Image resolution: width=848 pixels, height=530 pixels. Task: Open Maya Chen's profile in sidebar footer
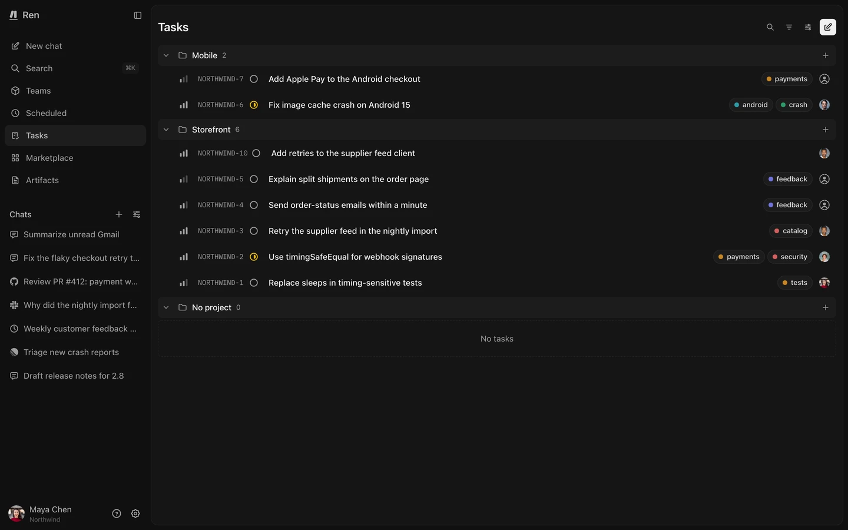[x=40, y=514]
